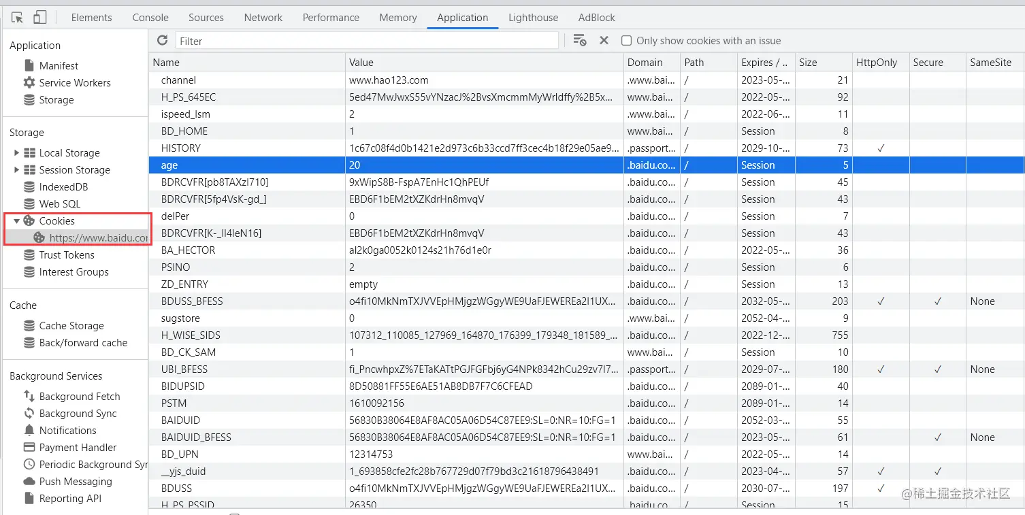Click the Trust Tokens database icon
The image size is (1025, 515).
tap(29, 254)
